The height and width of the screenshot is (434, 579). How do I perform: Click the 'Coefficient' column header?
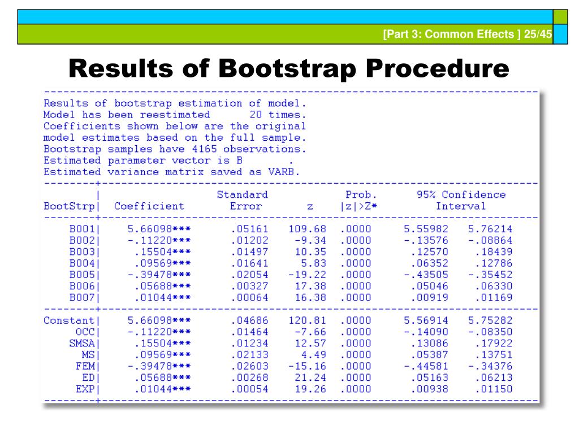click(149, 206)
